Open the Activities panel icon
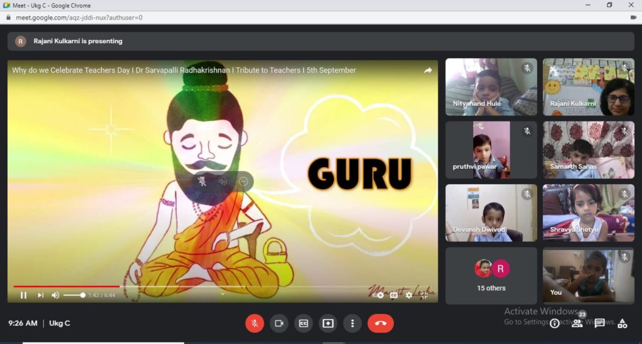642x344 pixels. [622, 323]
